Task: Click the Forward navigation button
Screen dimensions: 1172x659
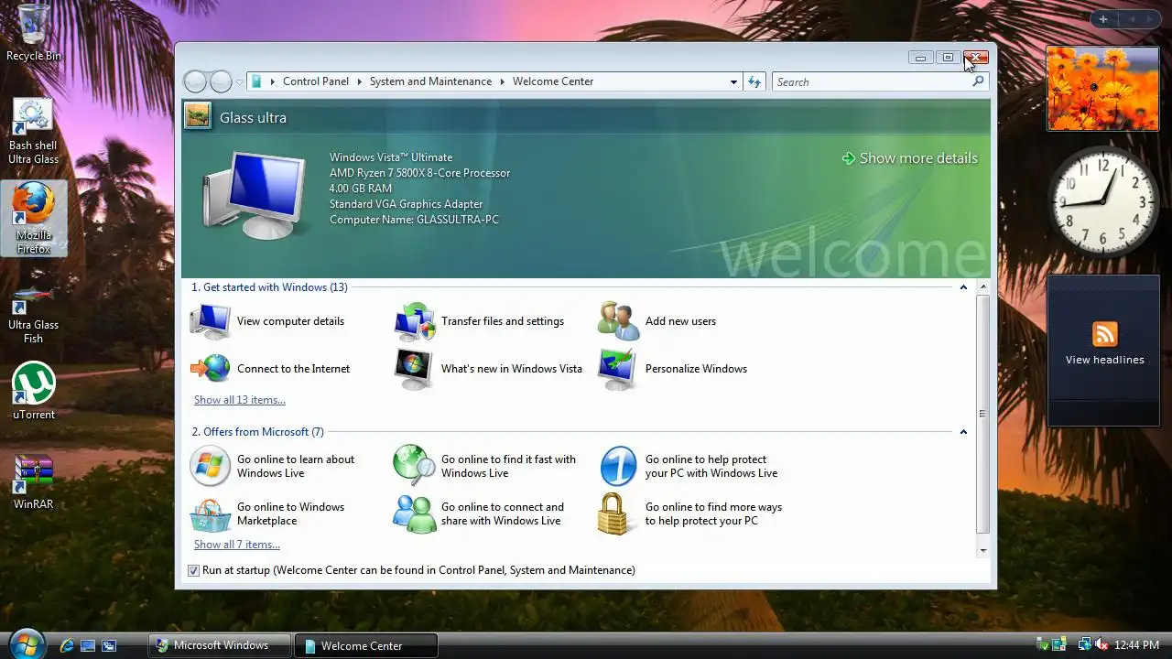Action: pyautogui.click(x=221, y=81)
